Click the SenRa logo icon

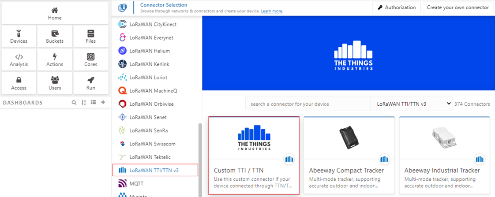pyautogui.click(x=122, y=130)
